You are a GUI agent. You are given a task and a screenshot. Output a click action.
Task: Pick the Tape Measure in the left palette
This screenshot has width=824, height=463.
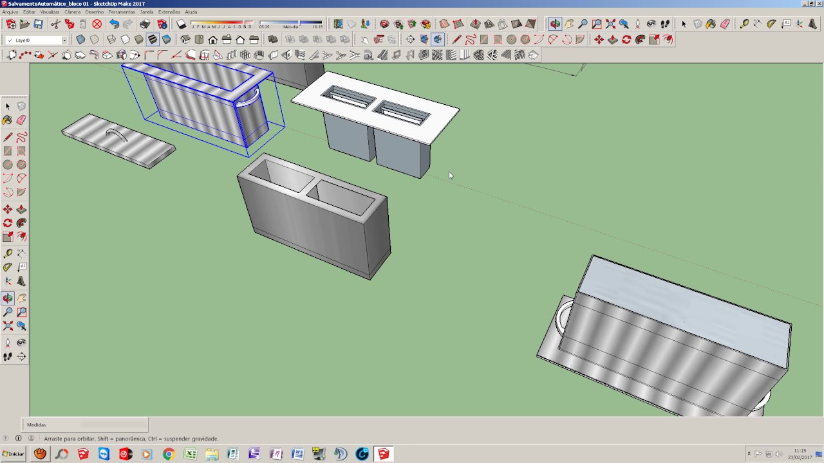pos(8,253)
